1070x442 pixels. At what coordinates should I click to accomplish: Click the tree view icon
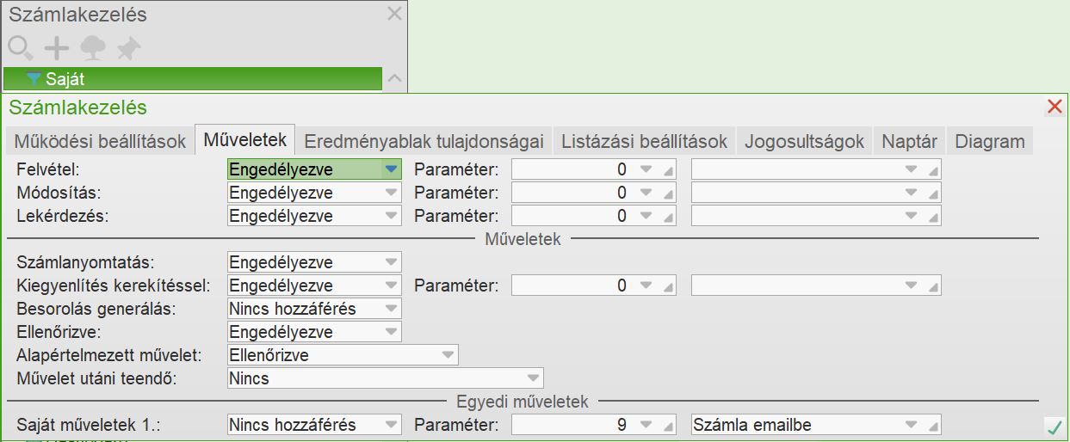point(92,47)
